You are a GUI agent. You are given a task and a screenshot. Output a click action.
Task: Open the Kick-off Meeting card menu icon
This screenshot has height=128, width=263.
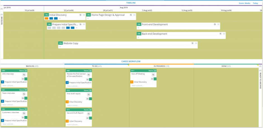point(155,71)
